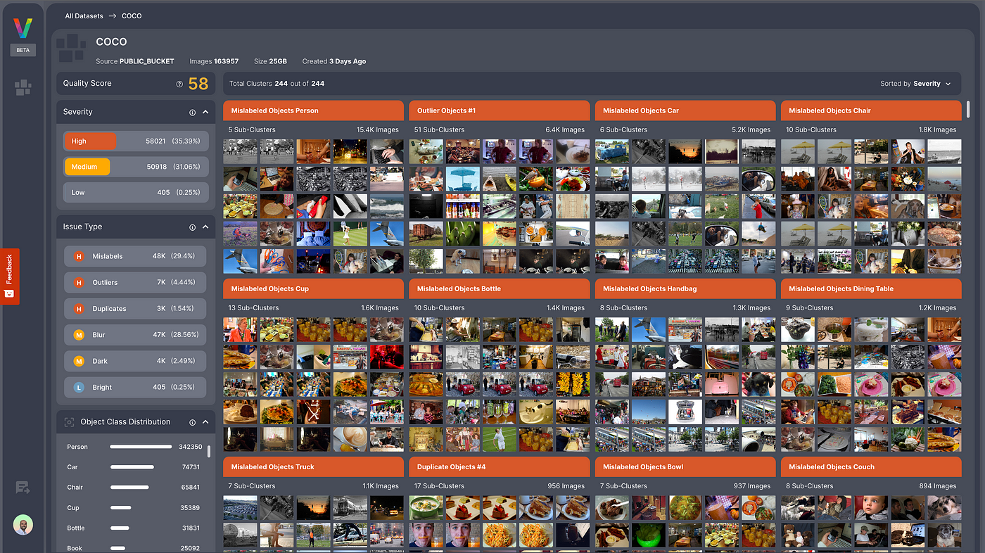
Task: Open the feedback chat icon in sidebar
Action: (x=23, y=488)
